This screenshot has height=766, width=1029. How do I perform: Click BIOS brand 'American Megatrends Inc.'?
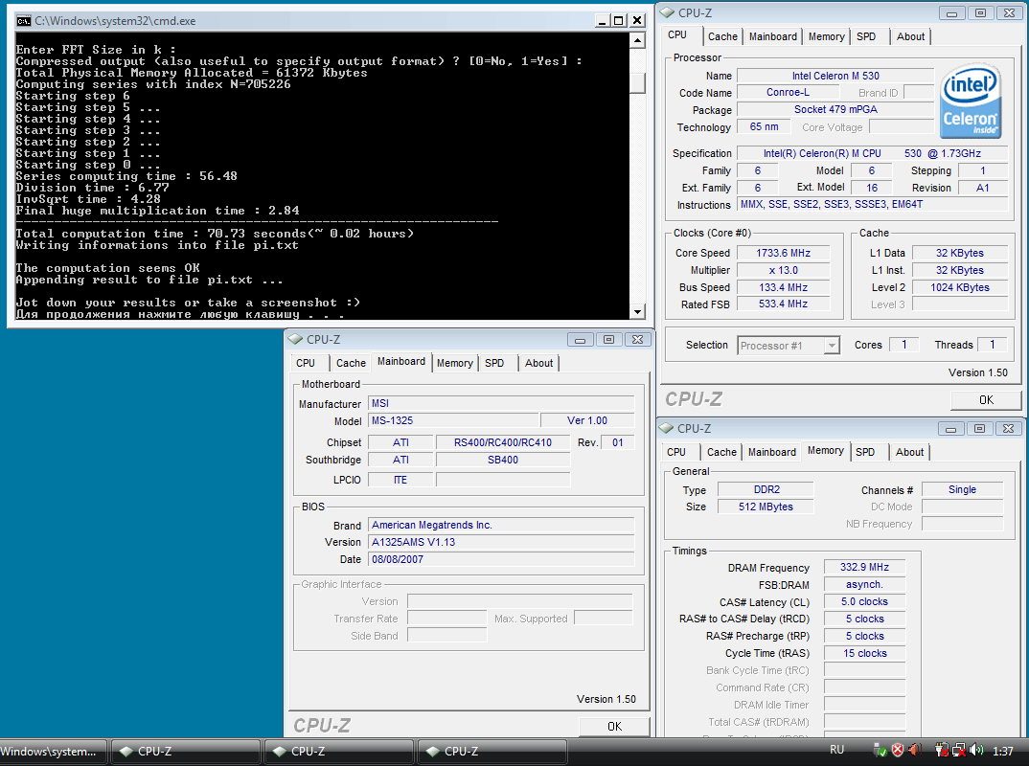[x=501, y=526]
